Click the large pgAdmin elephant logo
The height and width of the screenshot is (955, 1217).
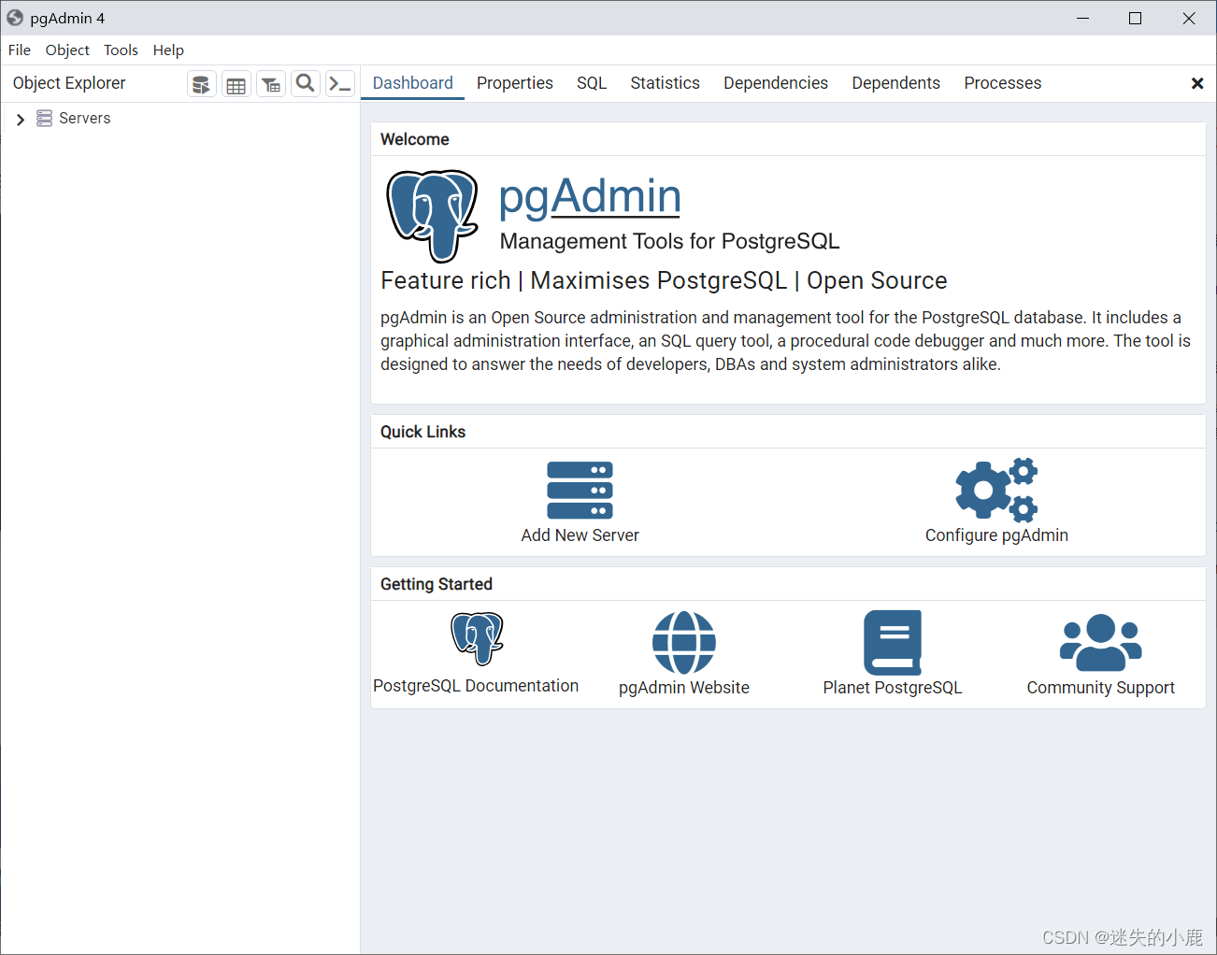(433, 216)
